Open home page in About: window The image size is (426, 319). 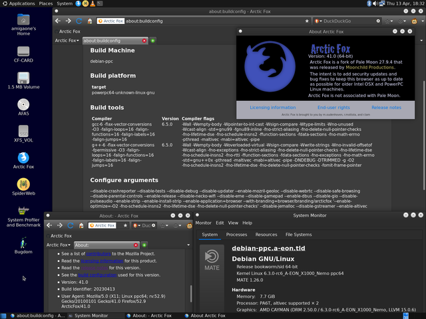click(81, 225)
